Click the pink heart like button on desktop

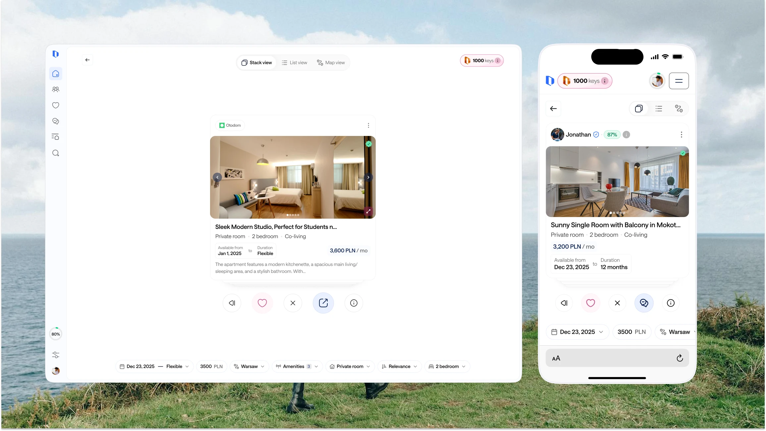pyautogui.click(x=262, y=303)
